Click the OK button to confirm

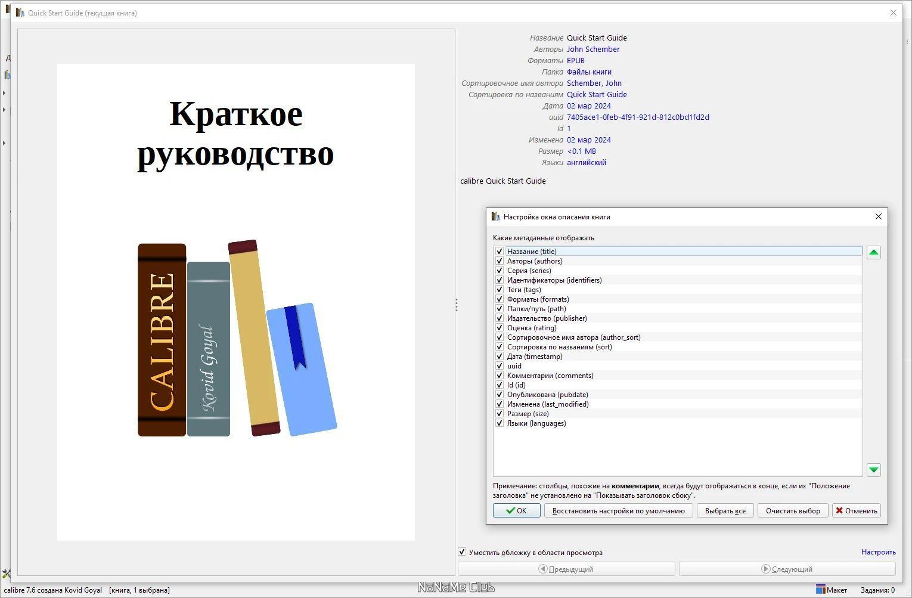517,510
